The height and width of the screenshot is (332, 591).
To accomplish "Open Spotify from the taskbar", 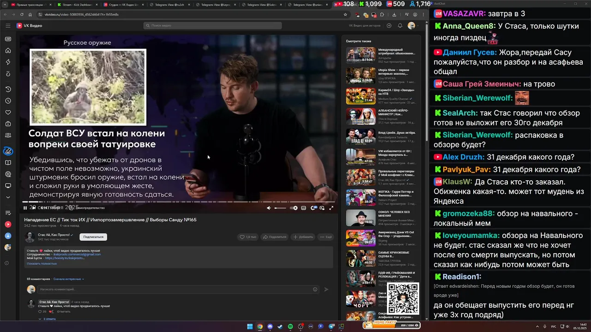I will click(x=290, y=326).
